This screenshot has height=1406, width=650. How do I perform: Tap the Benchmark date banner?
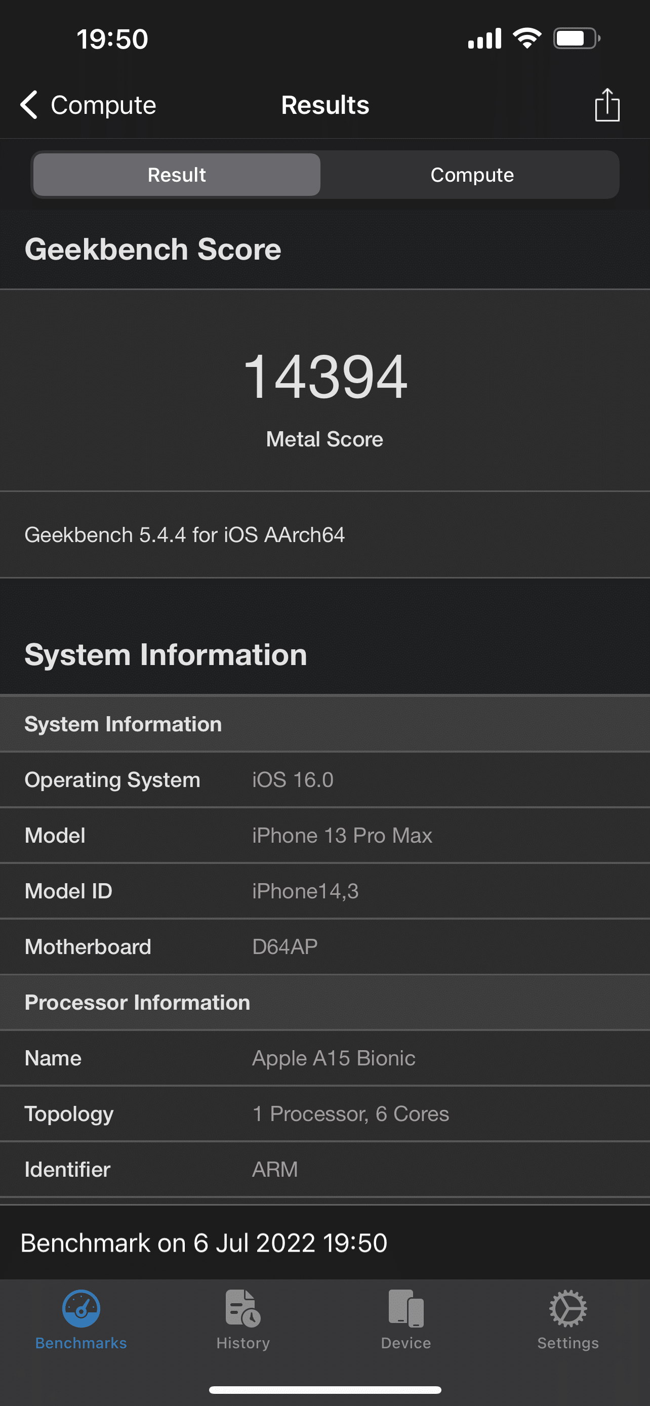click(x=324, y=1243)
